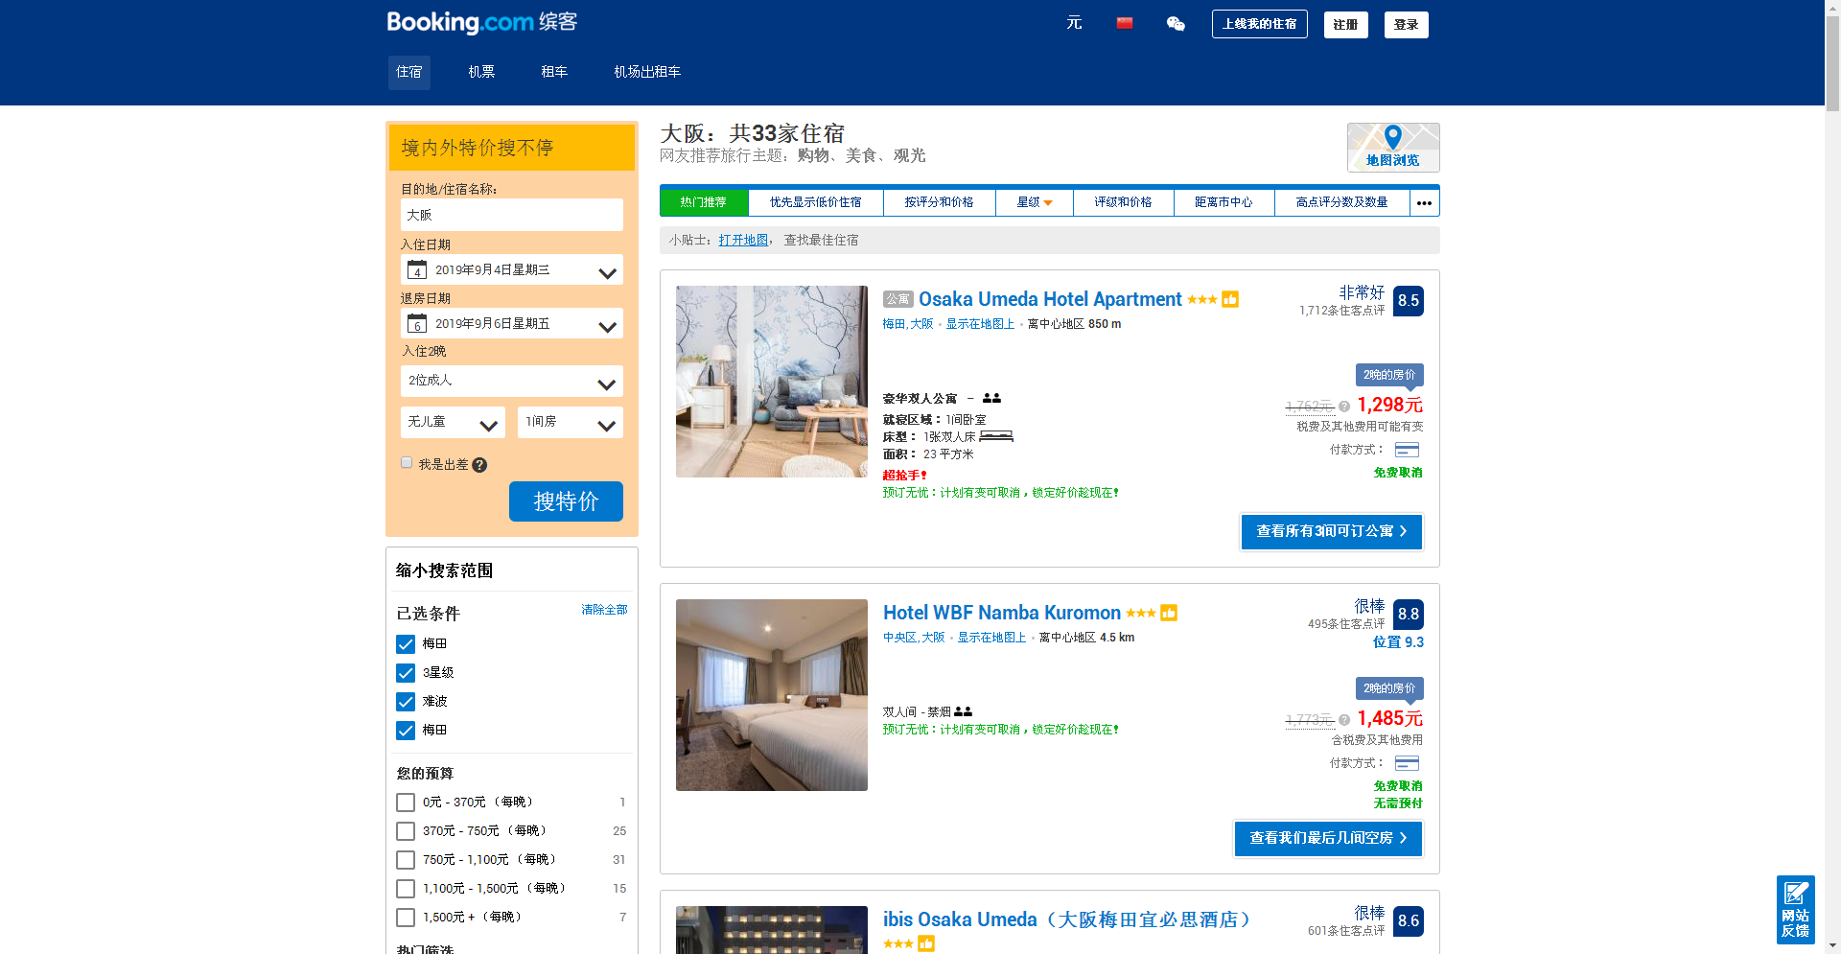Image resolution: width=1841 pixels, height=954 pixels.
Task: Open check-in date dropdown 2019年9月4日
Action: (511, 269)
